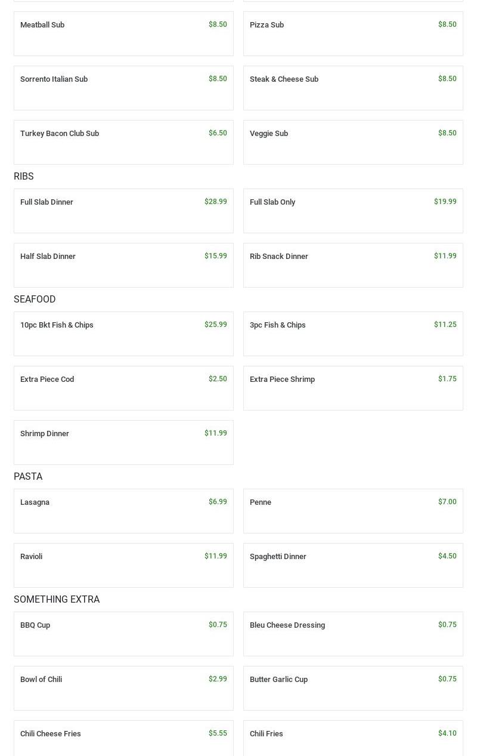Select 3pc Fish & Chips
The width and height of the screenshot is (477, 756).
pyautogui.click(x=353, y=334)
